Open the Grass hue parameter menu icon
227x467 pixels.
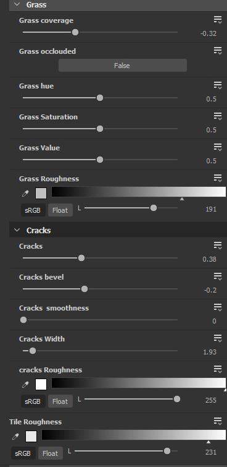[218, 86]
